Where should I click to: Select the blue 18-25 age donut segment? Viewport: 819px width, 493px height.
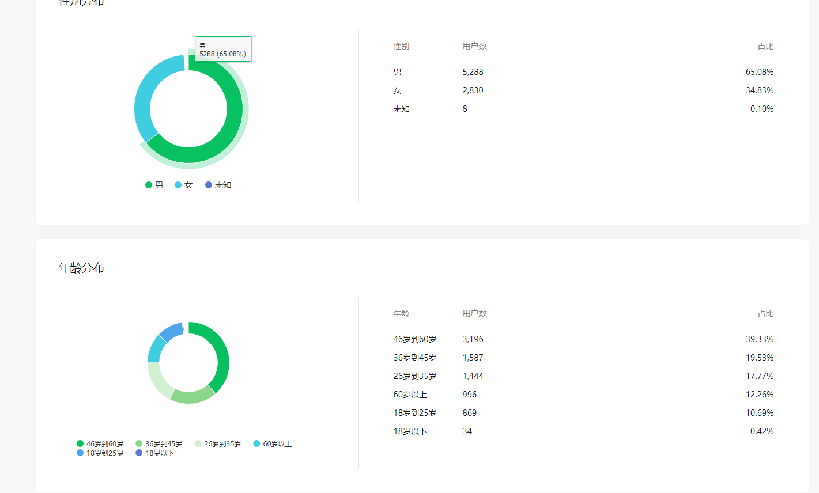click(171, 331)
